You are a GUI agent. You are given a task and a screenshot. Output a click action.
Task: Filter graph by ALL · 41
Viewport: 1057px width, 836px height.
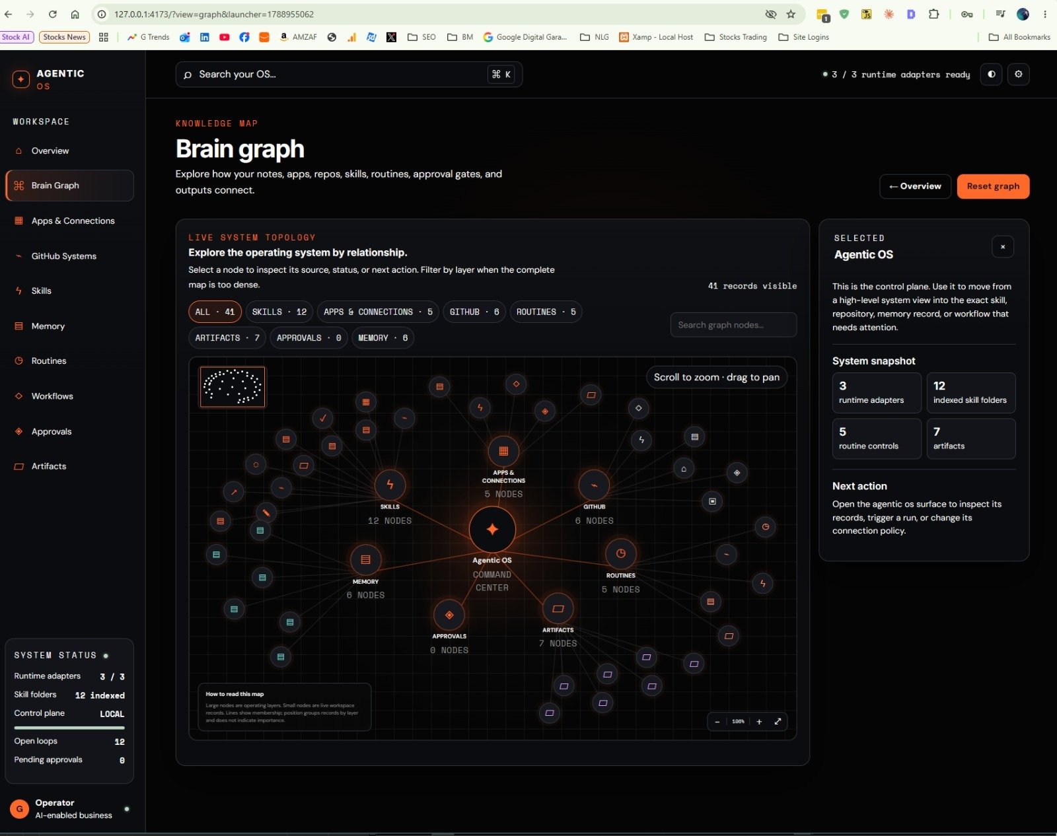pyautogui.click(x=215, y=312)
